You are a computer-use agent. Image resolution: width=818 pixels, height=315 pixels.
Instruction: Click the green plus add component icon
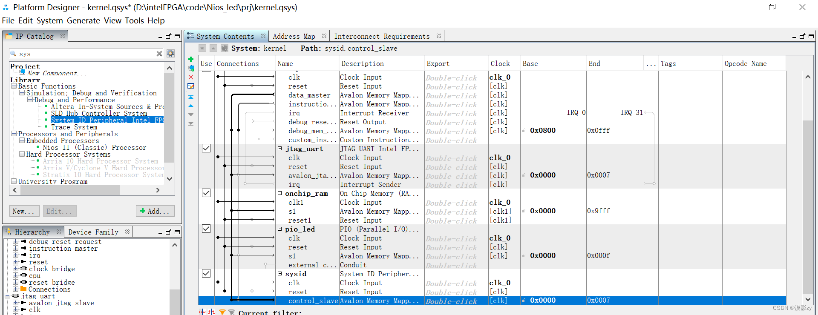pyautogui.click(x=191, y=59)
